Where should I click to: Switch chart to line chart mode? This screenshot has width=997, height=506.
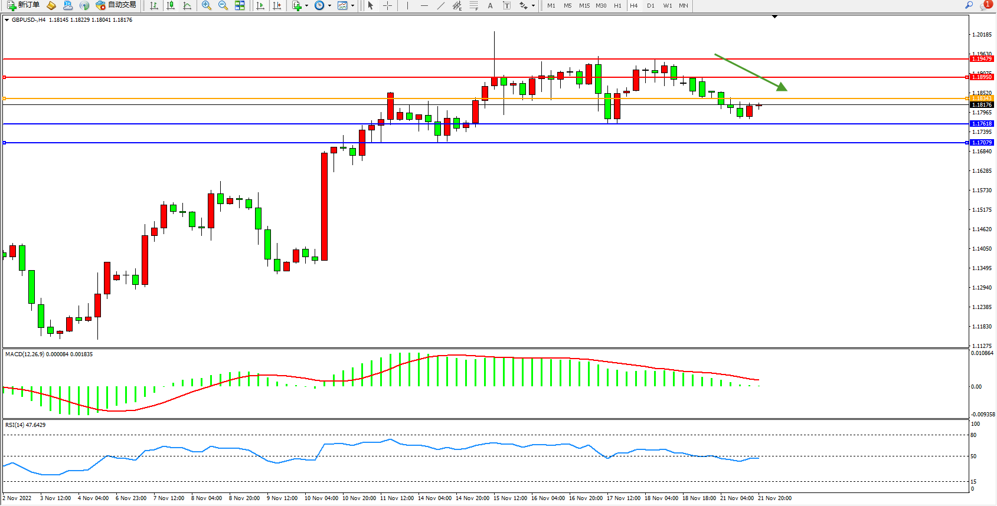click(x=187, y=5)
